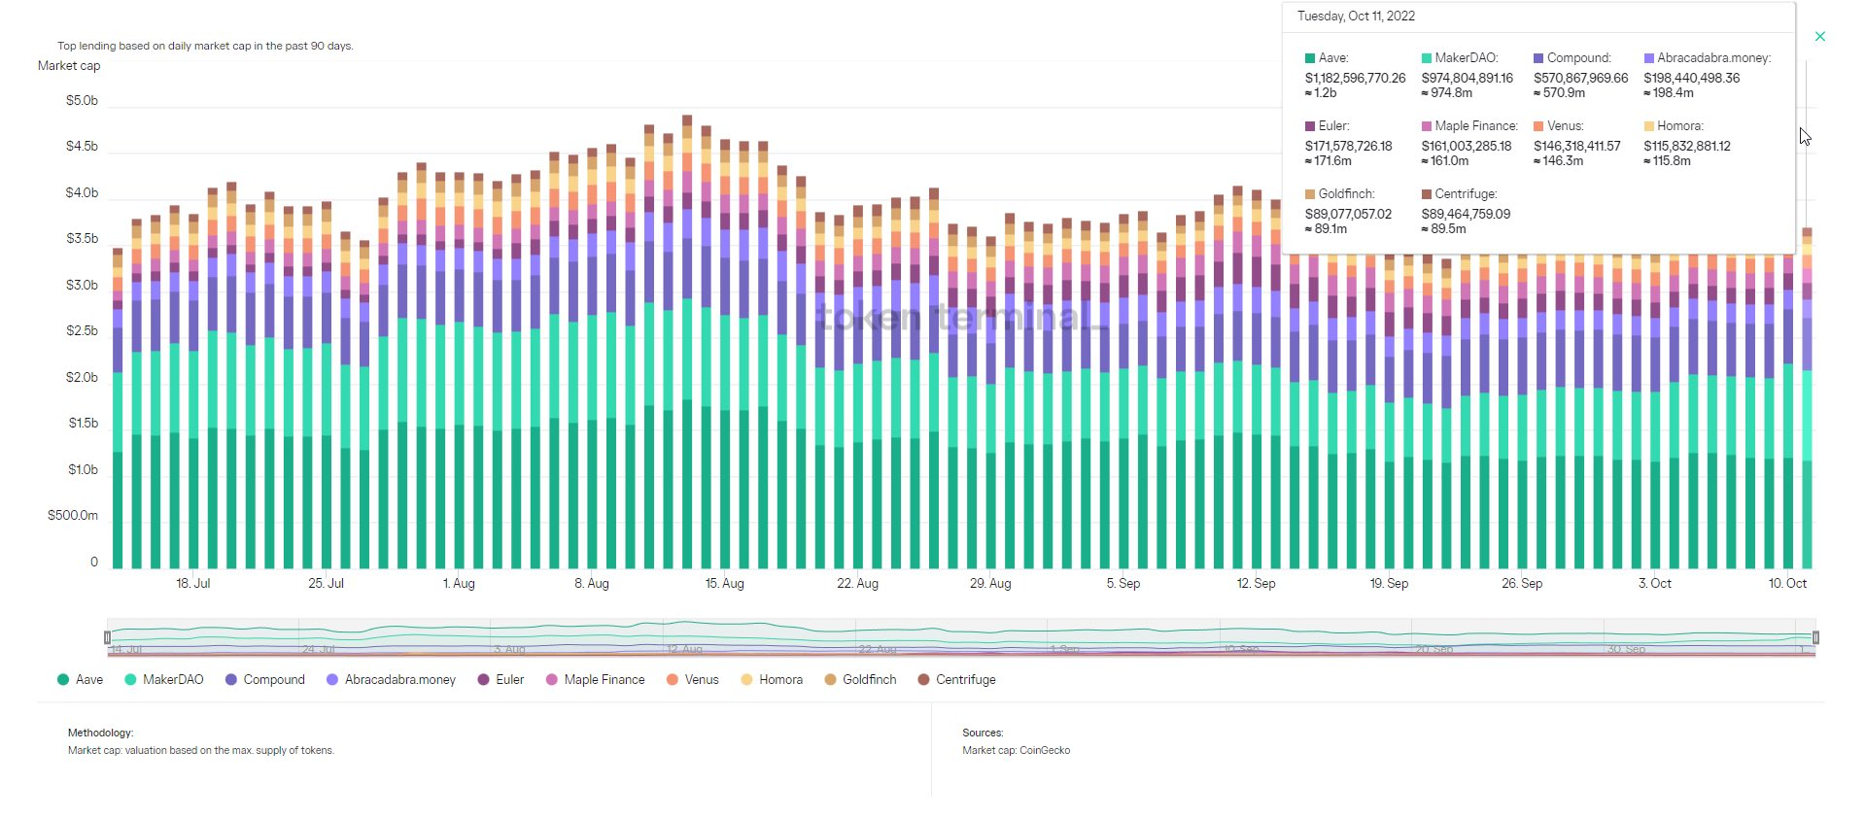Click the Aave swatch in the tooltip
The image size is (1865, 819).
(1310, 58)
